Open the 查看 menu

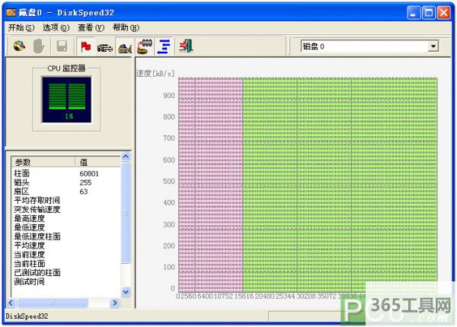(x=91, y=27)
